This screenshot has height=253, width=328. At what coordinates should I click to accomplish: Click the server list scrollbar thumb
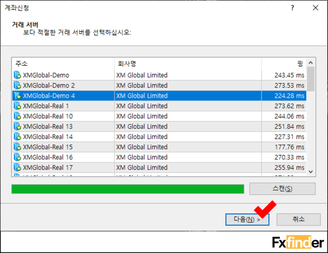[311, 79]
